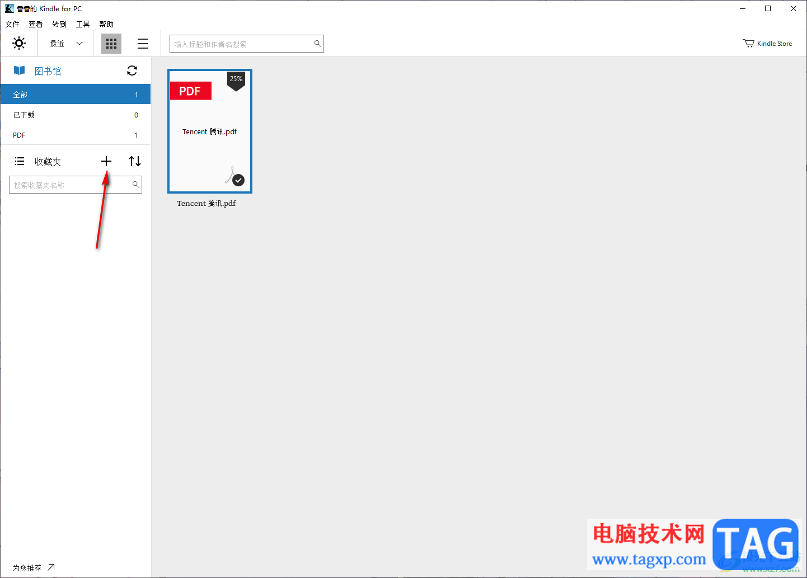Open the Kindle Store
Viewport: 807px width, 578px height.
coord(767,44)
